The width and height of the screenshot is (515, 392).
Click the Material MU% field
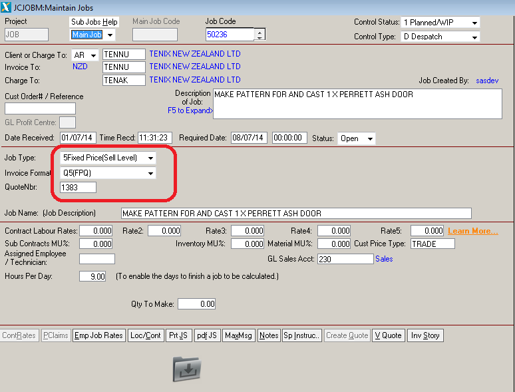(x=334, y=244)
